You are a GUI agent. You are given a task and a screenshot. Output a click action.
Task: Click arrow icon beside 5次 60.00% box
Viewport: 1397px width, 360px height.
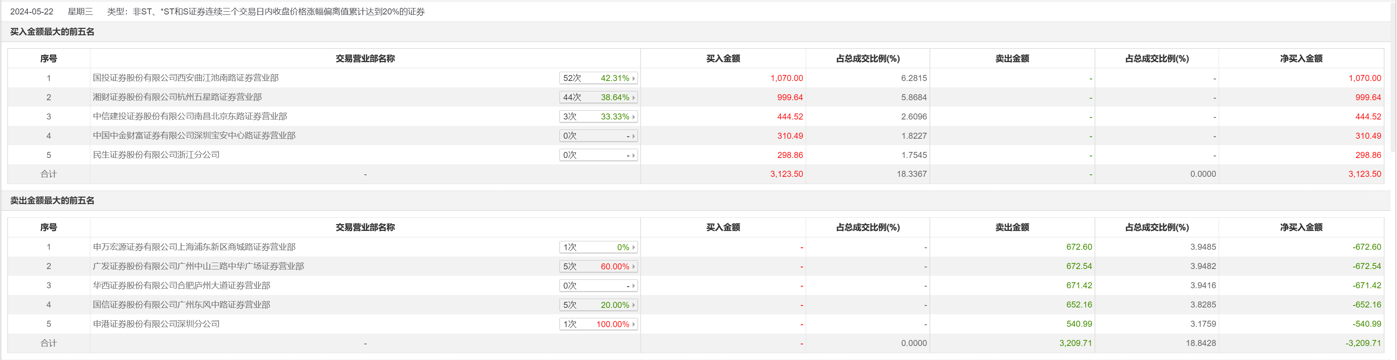(x=633, y=267)
